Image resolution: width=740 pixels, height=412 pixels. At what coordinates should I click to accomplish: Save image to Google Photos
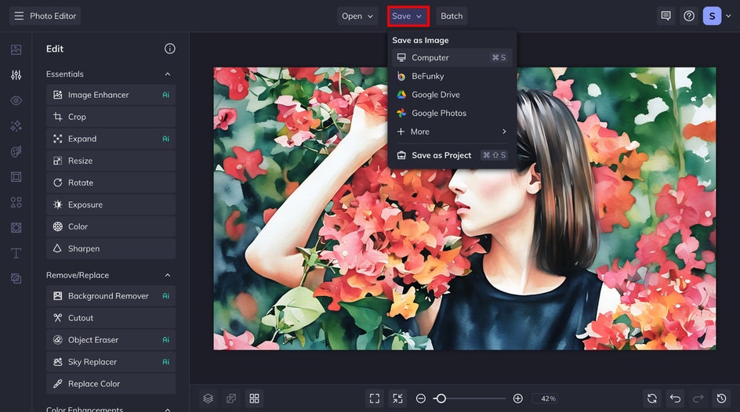pos(452,113)
